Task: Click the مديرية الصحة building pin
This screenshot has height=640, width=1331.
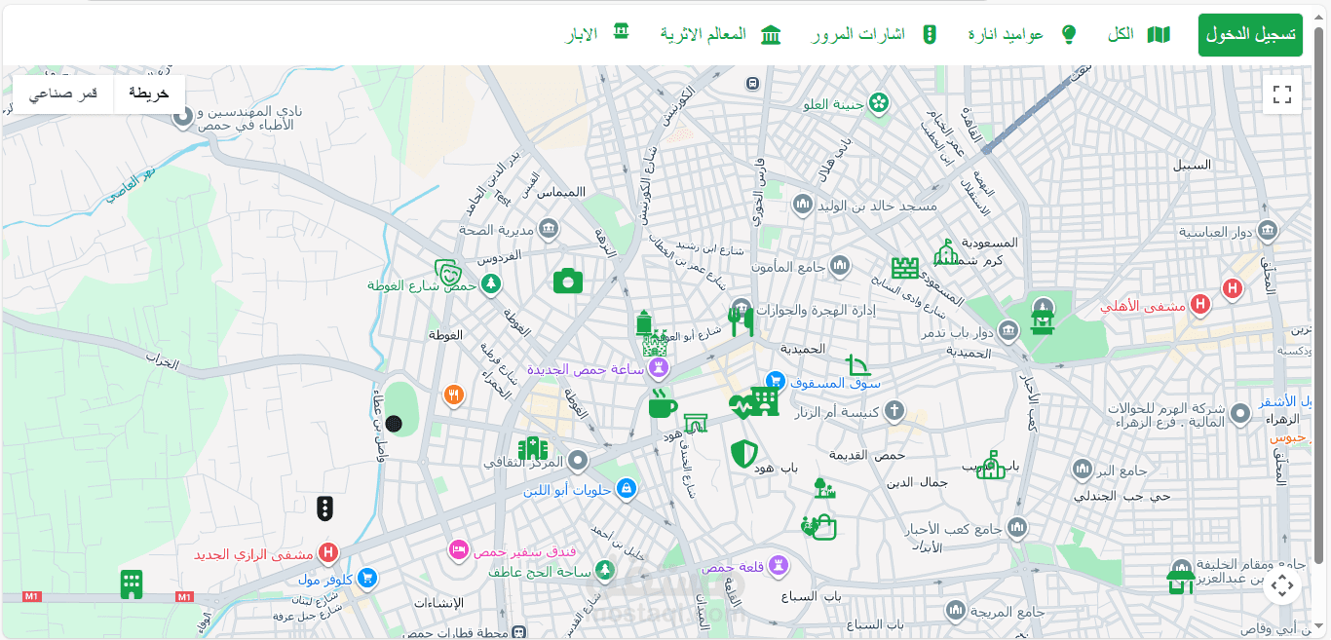Action: point(549,229)
